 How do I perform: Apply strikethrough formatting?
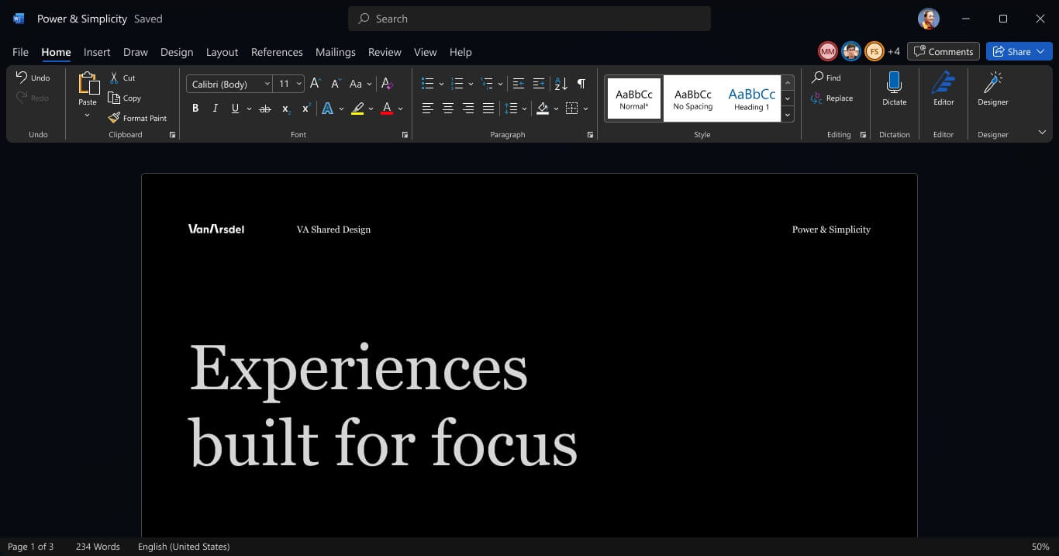[264, 109]
